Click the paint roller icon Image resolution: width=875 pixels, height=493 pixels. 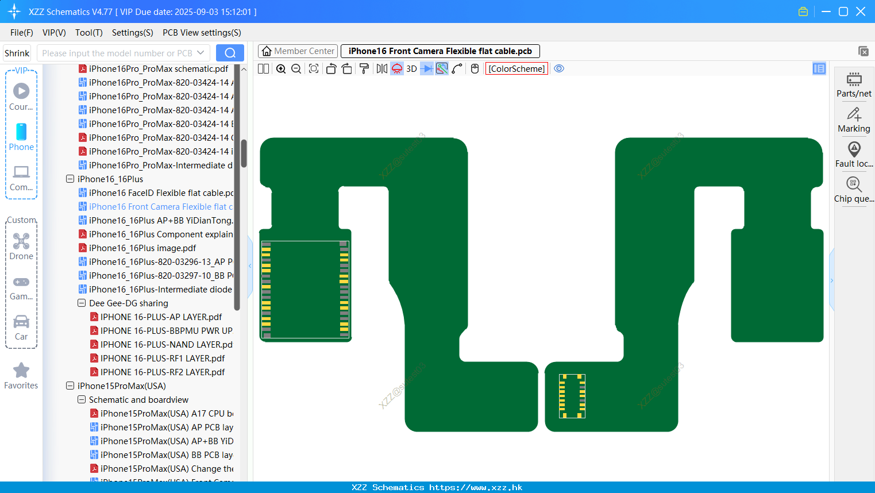[x=364, y=69]
